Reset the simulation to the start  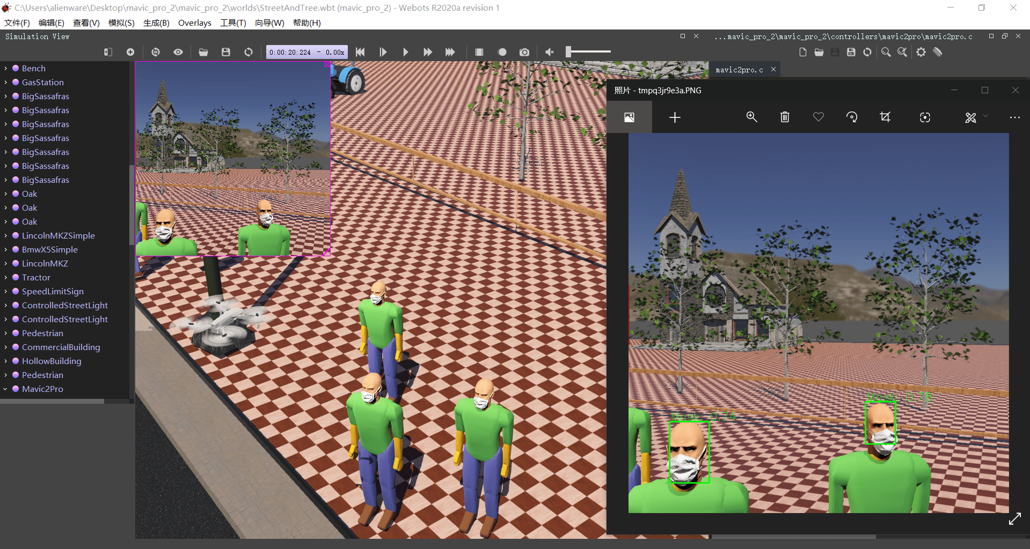pyautogui.click(x=360, y=52)
